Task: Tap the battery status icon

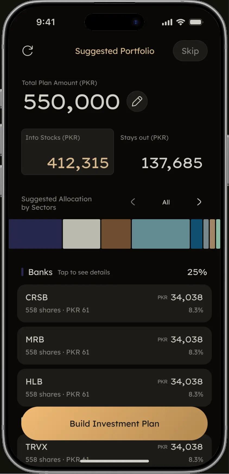Action: [196, 22]
